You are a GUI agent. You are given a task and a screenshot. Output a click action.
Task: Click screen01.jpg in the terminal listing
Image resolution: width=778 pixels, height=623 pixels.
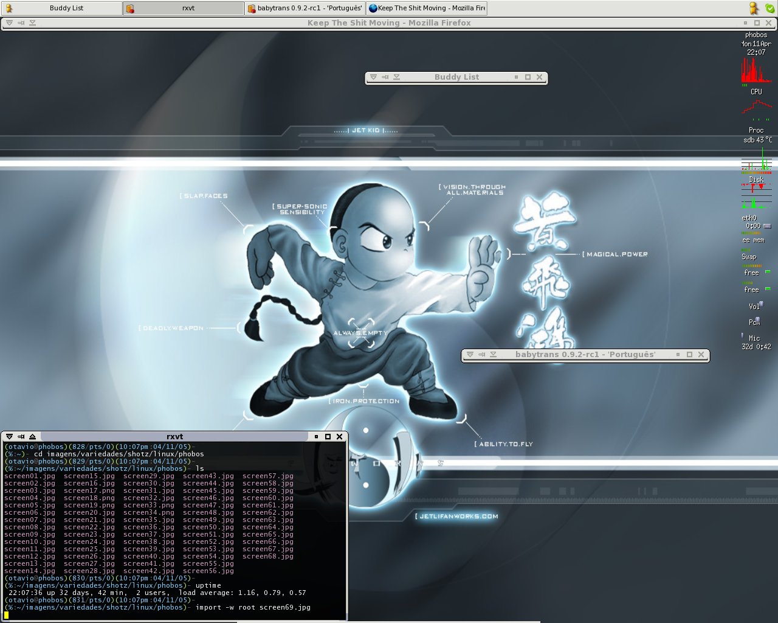coord(30,476)
